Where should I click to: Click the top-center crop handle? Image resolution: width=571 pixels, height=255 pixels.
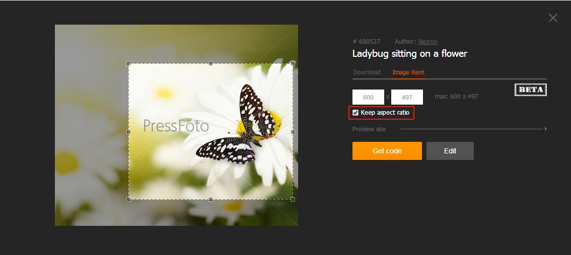(x=210, y=63)
